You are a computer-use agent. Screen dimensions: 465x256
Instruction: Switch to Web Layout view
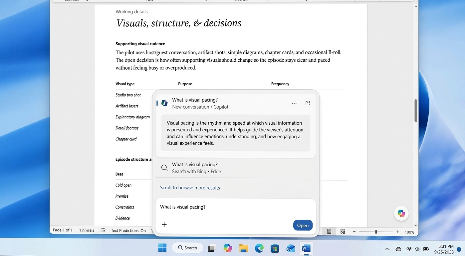pyautogui.click(x=343, y=232)
